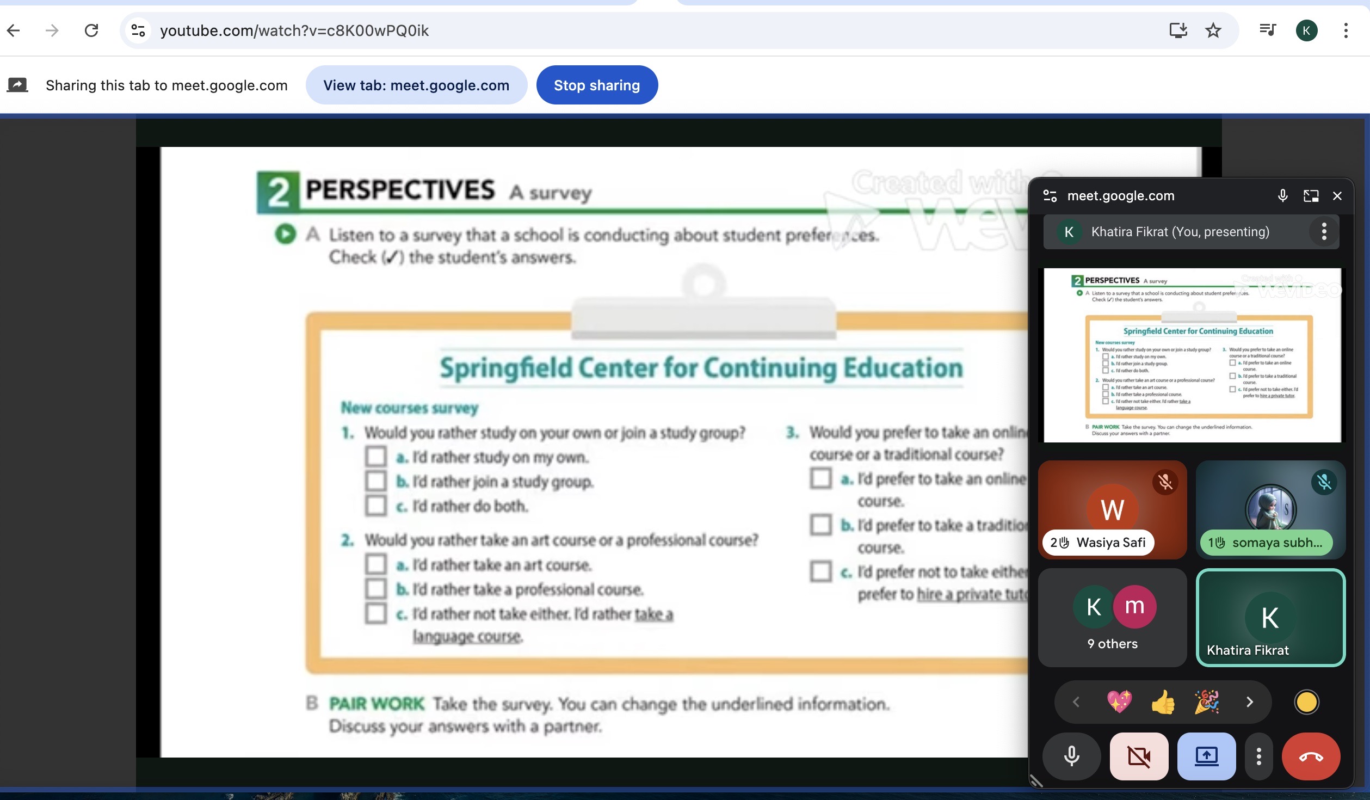The image size is (1370, 800).
Task: Click the install app icon in address bar
Action: coord(1178,30)
